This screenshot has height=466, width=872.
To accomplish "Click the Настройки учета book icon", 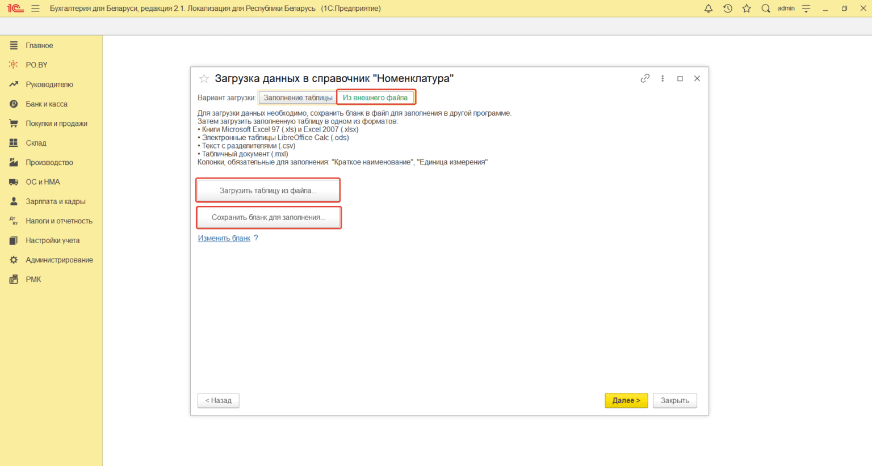I will coord(14,240).
